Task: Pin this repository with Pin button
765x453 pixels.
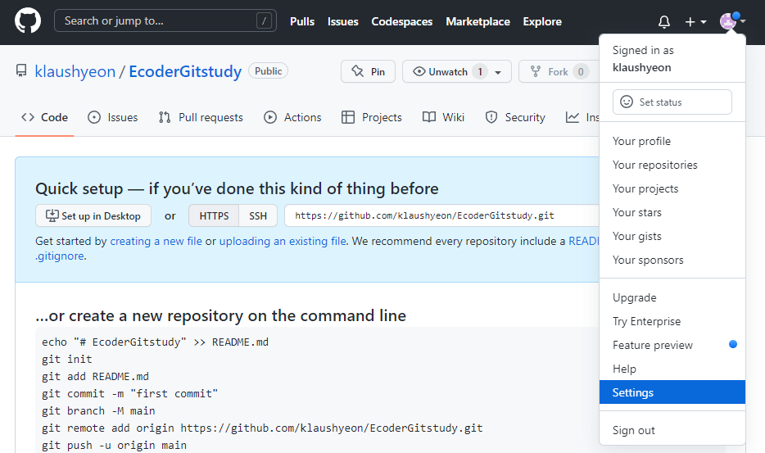Action: [368, 71]
